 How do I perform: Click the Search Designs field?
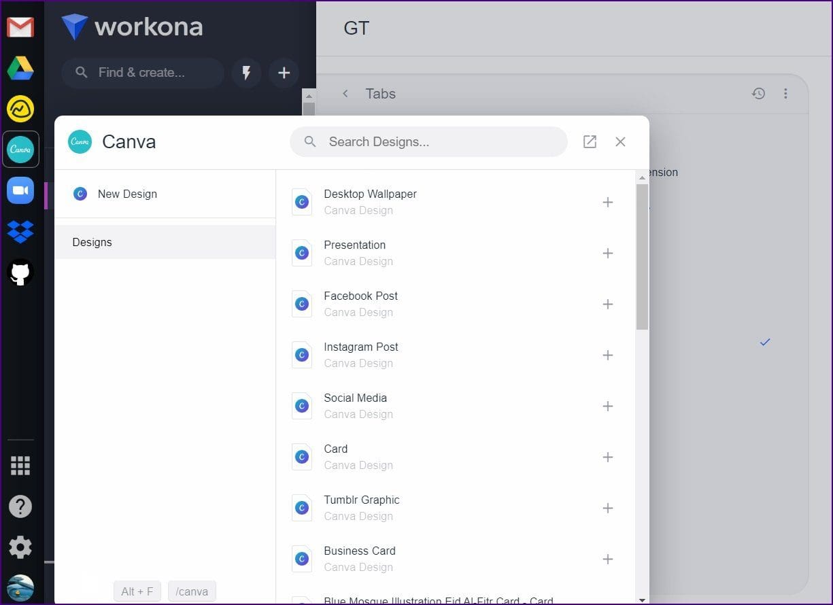pos(428,141)
